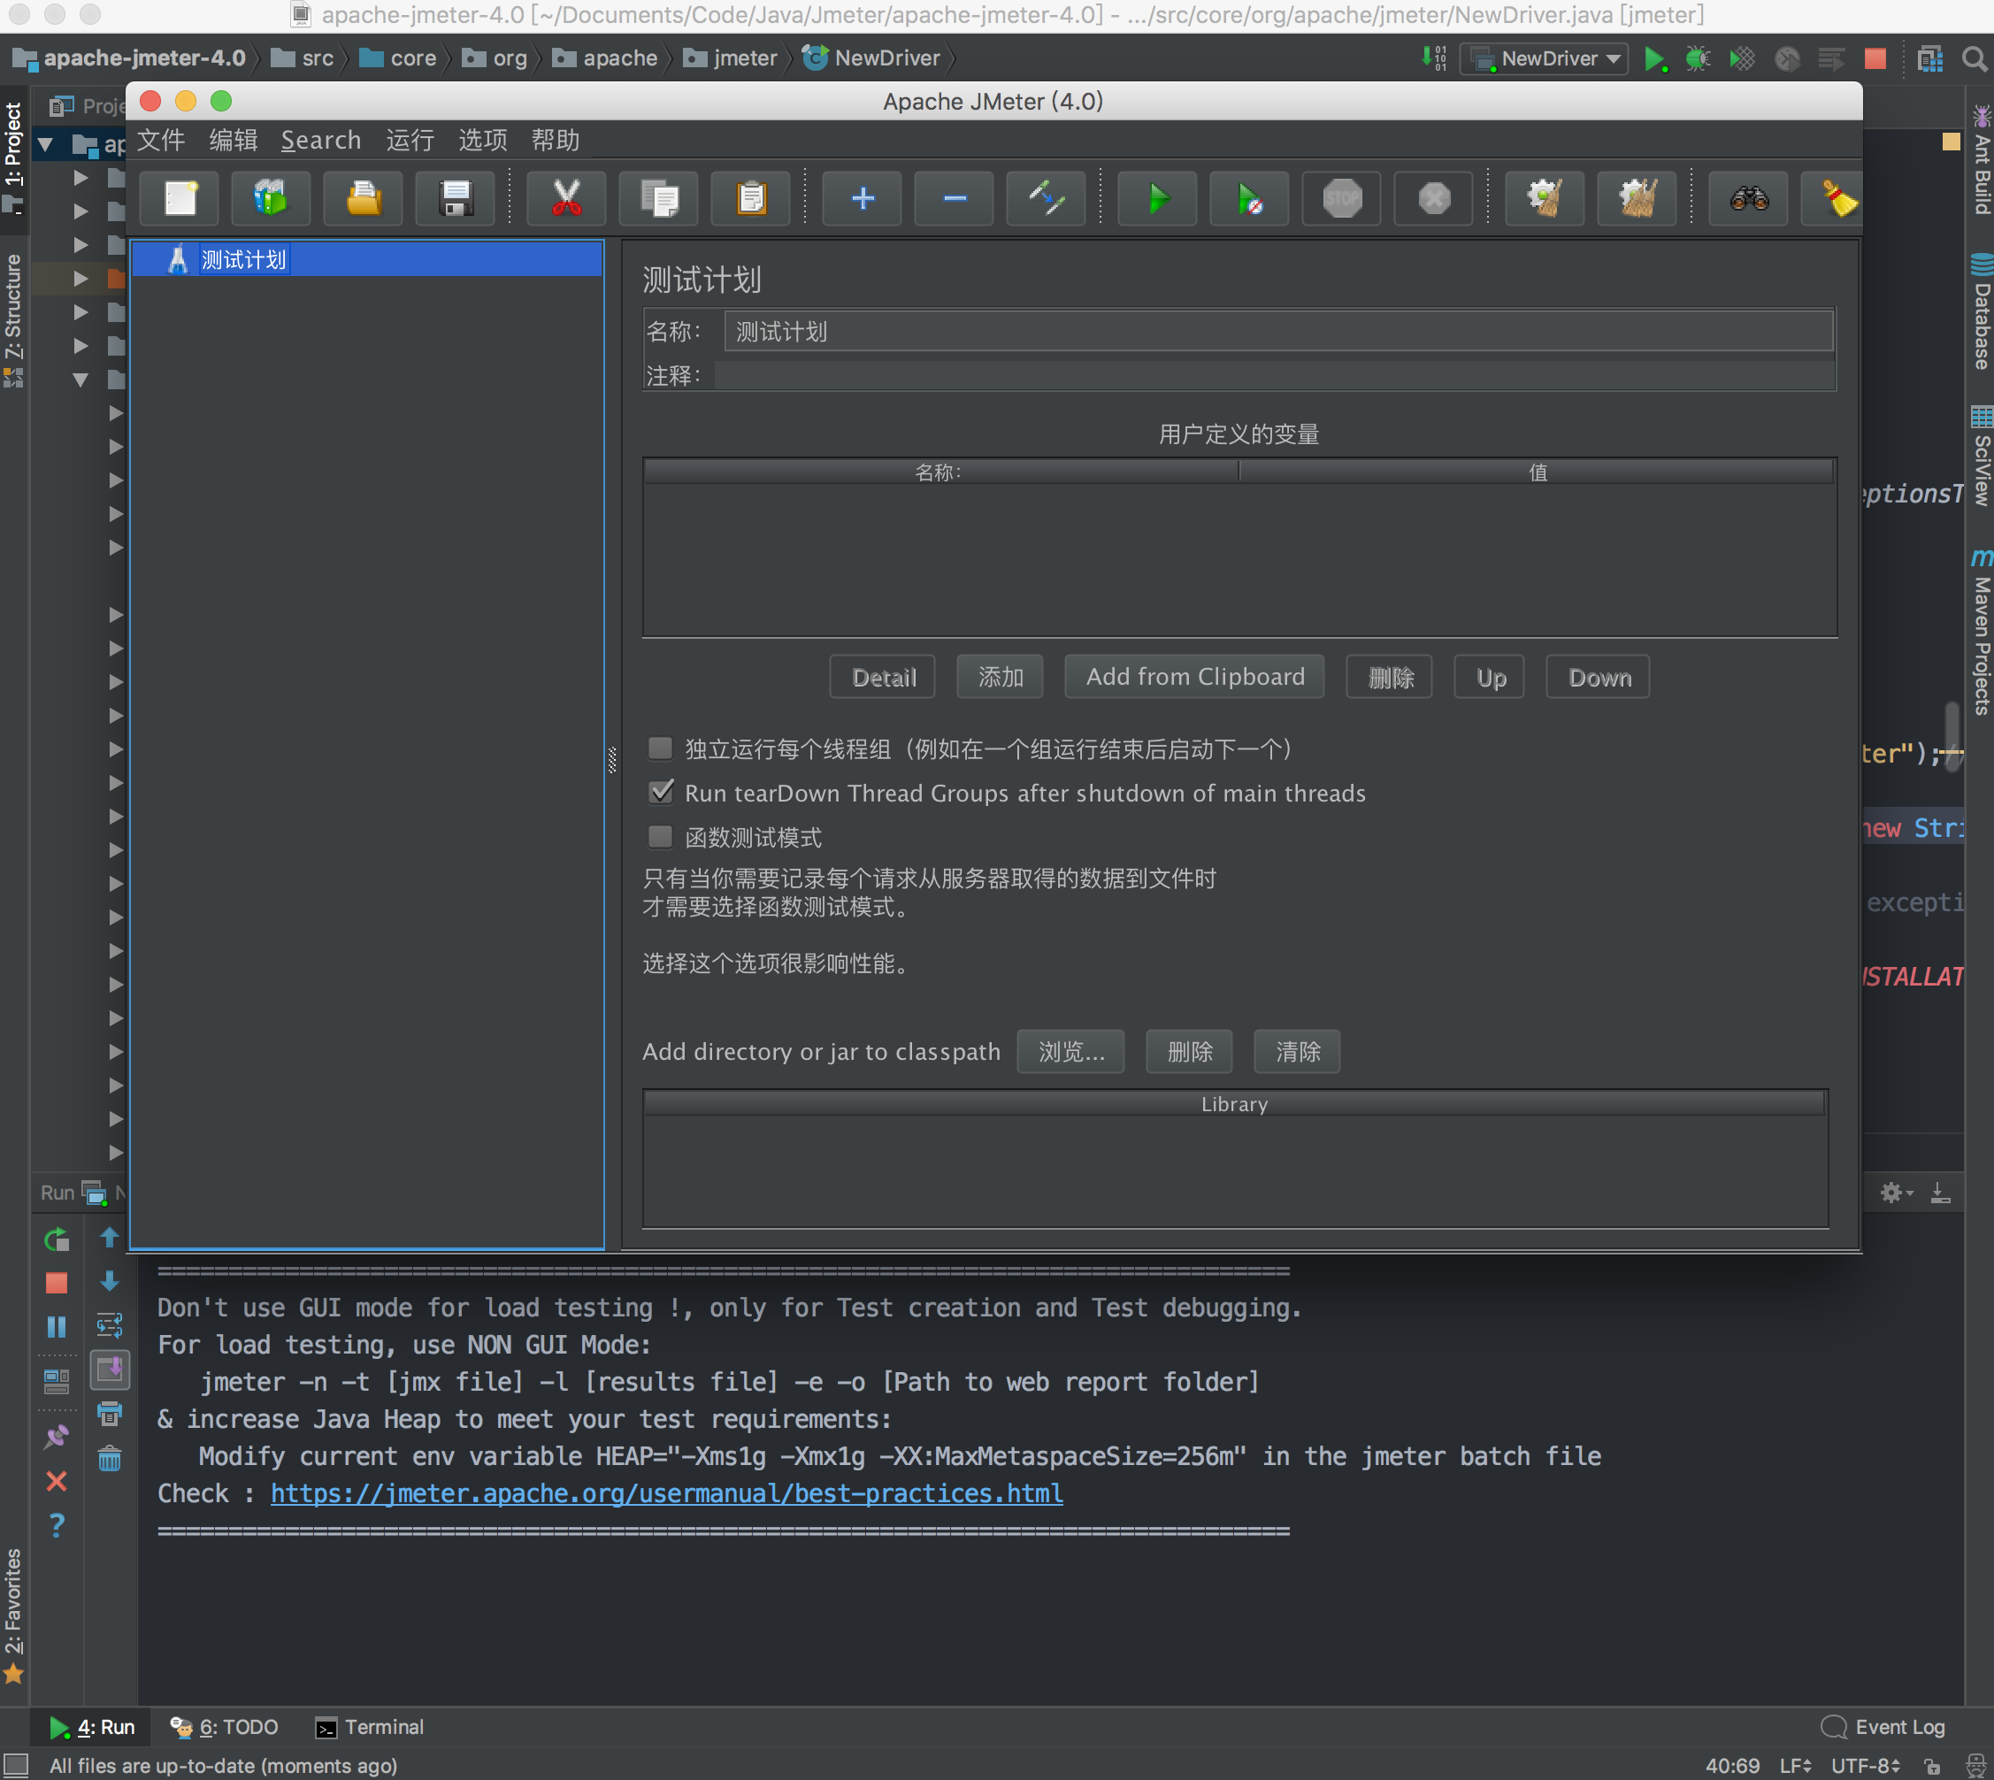This screenshot has height=1780, width=1994.
Task: Open 帮助 menu in JMeter
Action: (556, 140)
